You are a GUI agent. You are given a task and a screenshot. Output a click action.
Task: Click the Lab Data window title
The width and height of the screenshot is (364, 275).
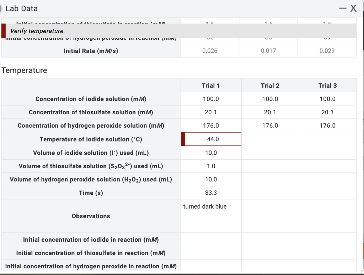[22, 9]
